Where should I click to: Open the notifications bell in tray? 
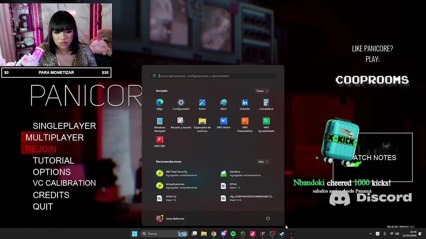pyautogui.click(x=420, y=234)
